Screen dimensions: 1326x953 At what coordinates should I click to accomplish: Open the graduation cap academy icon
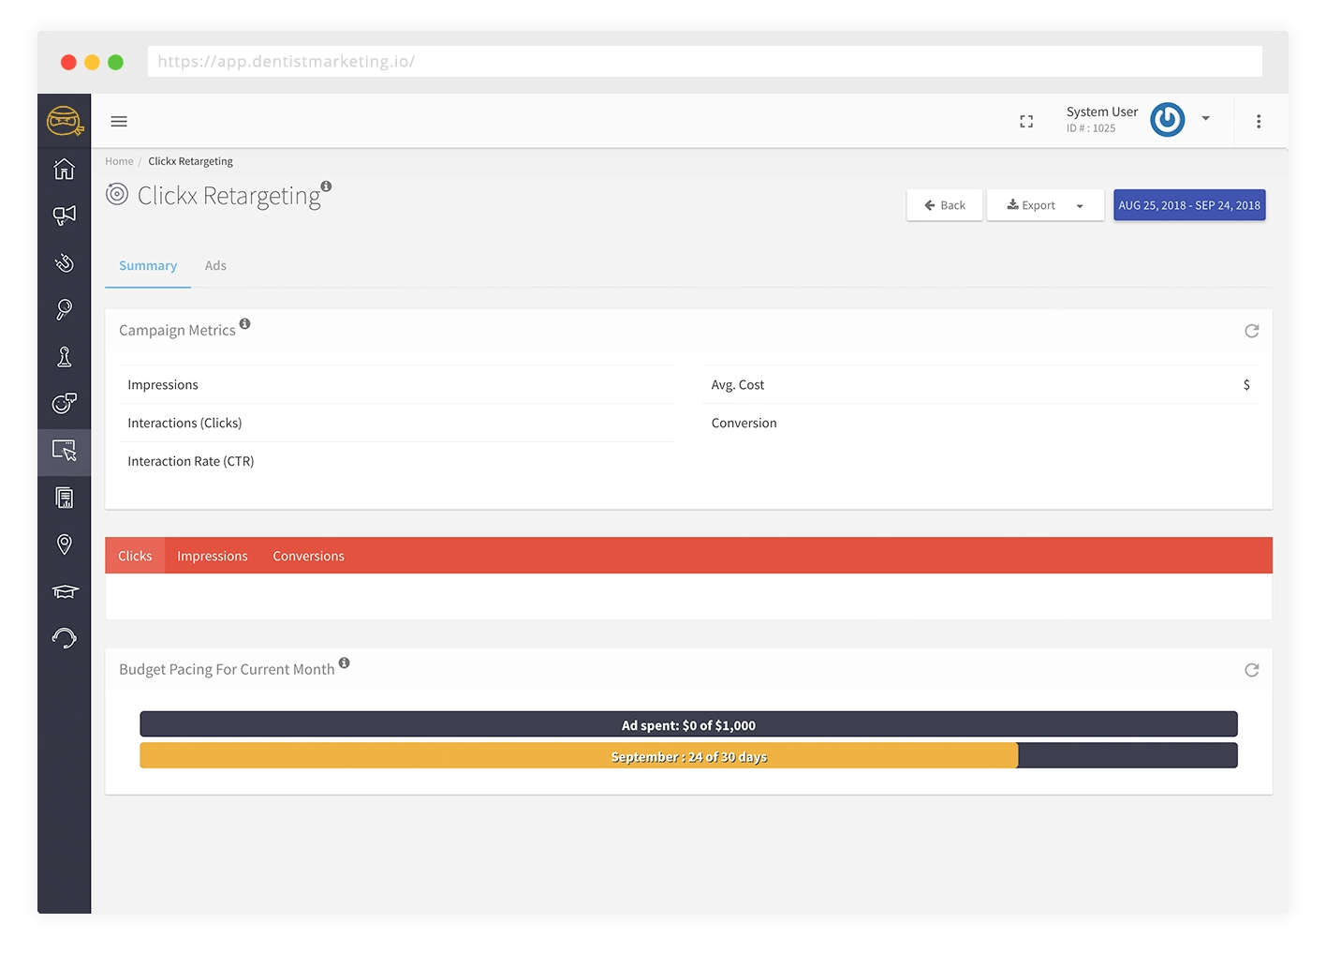coord(65,591)
